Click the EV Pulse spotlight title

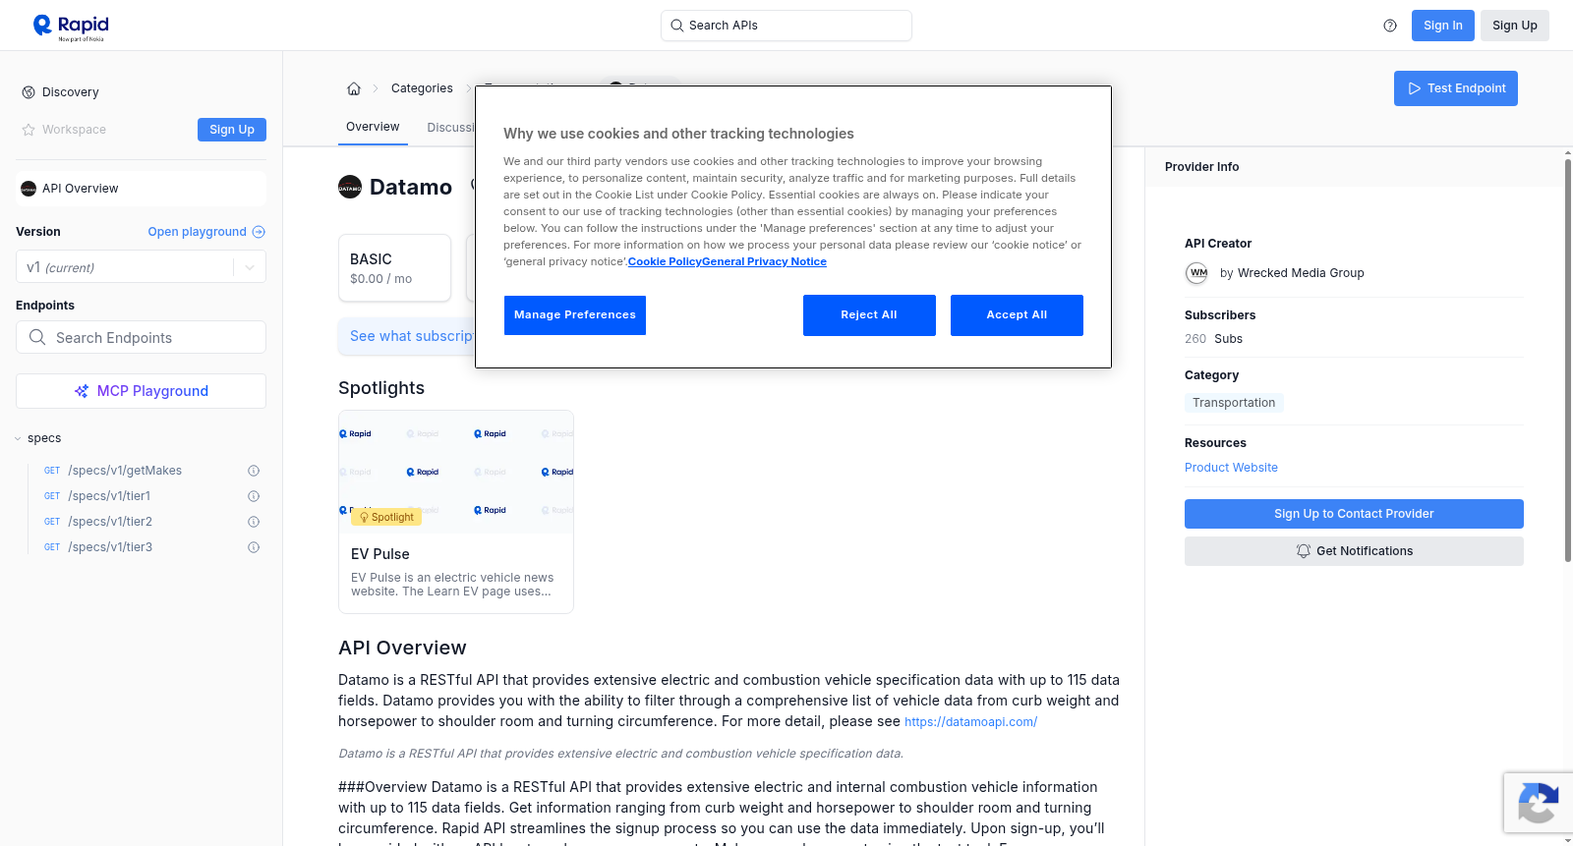tap(380, 554)
